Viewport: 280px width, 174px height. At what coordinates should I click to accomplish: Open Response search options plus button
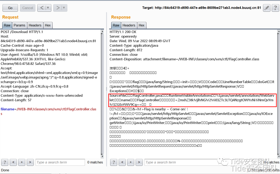[130, 162]
